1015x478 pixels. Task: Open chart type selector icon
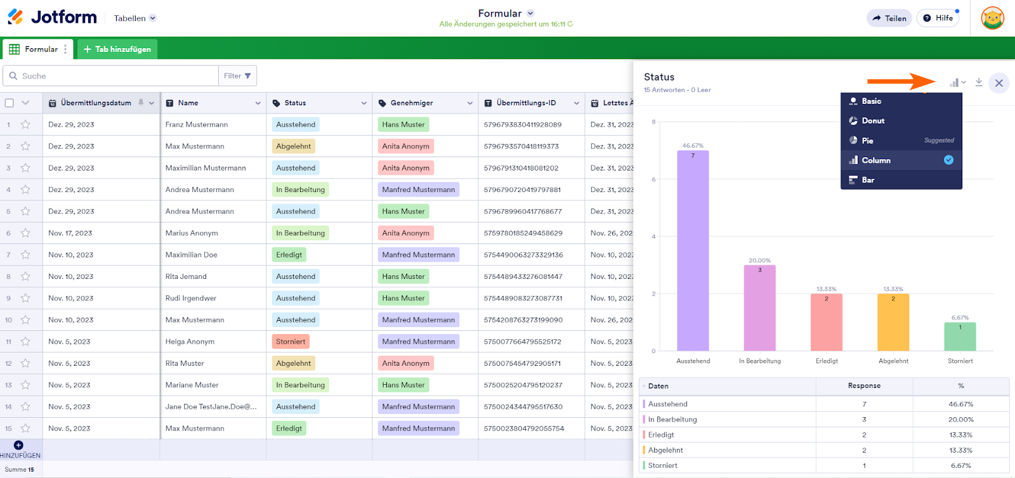pyautogui.click(x=957, y=82)
